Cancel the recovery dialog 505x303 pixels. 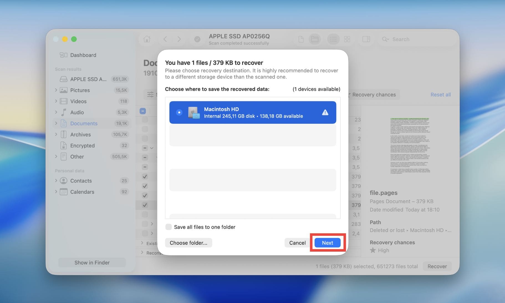click(x=297, y=243)
